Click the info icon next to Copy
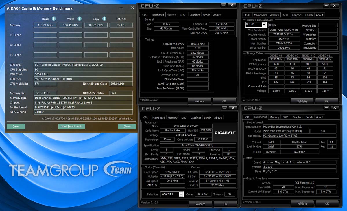Viewport: 347px width, 211px height. [104, 19]
